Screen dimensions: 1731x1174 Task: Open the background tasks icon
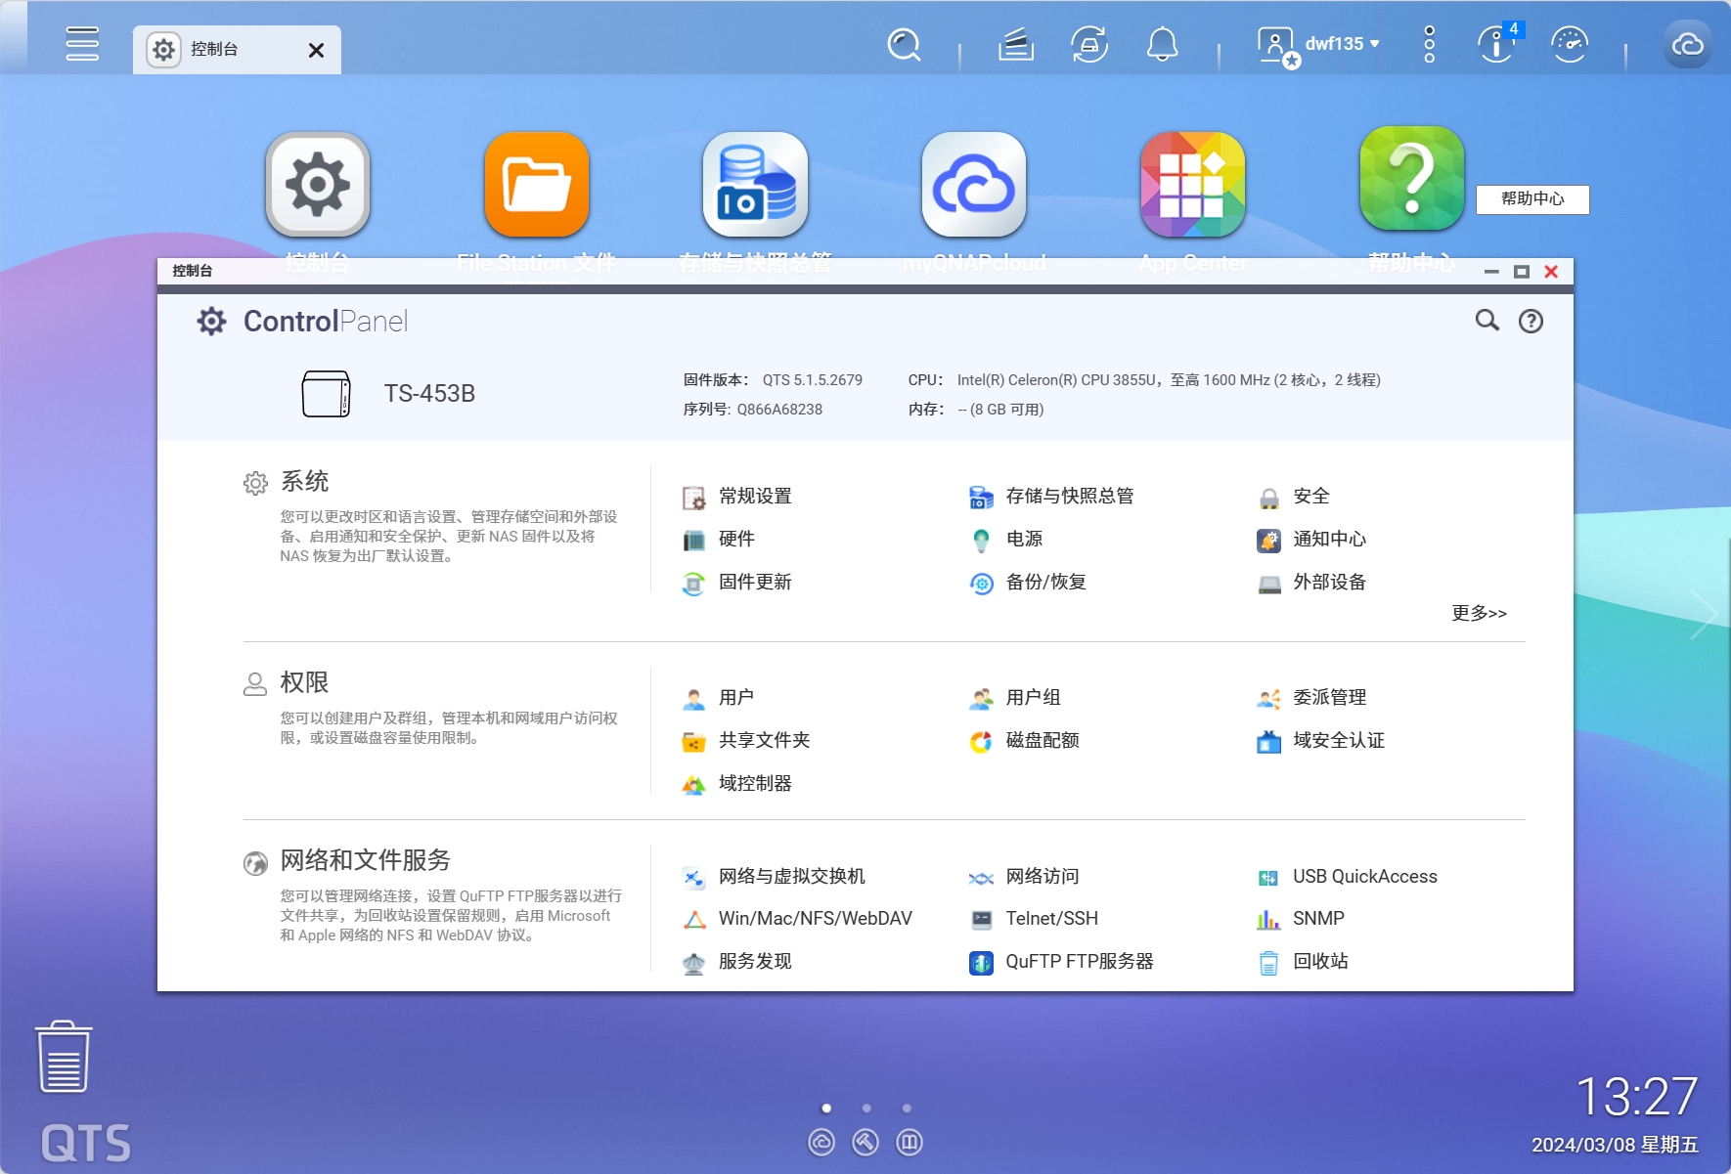(x=1016, y=45)
